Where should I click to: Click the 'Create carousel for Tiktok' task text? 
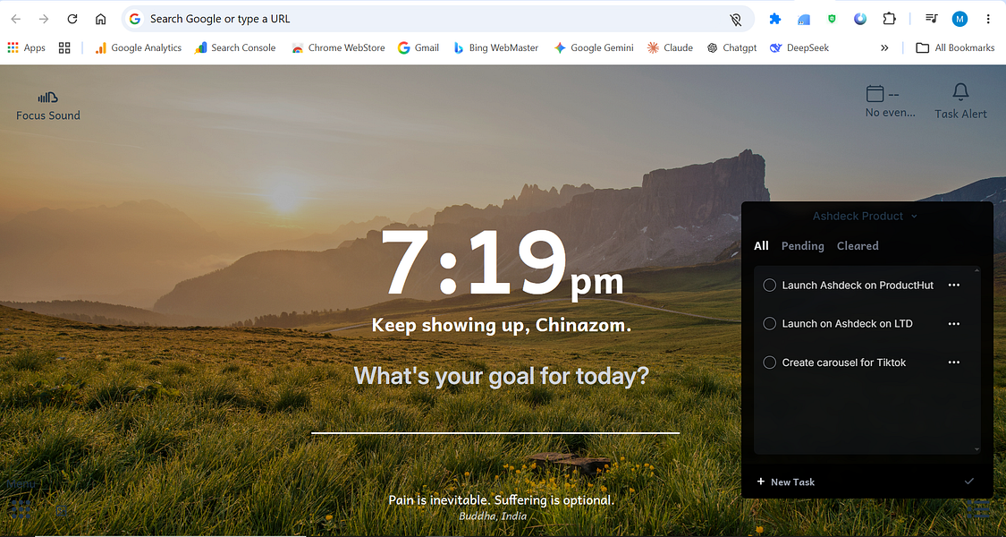click(x=843, y=362)
